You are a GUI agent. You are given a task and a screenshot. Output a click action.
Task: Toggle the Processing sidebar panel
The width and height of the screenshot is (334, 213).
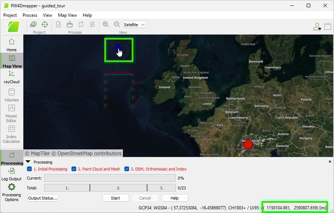(12, 158)
